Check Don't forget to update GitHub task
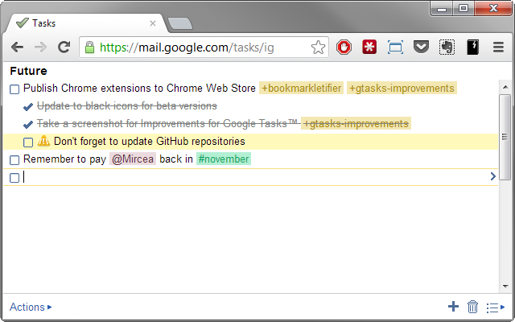Screen dimensions: 515x322 [28, 142]
